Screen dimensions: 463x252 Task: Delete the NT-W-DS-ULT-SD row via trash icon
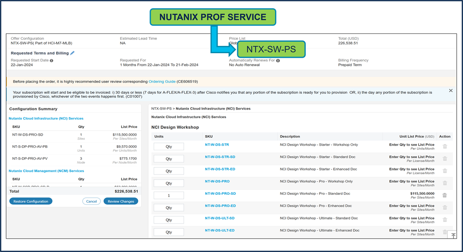(x=445, y=219)
